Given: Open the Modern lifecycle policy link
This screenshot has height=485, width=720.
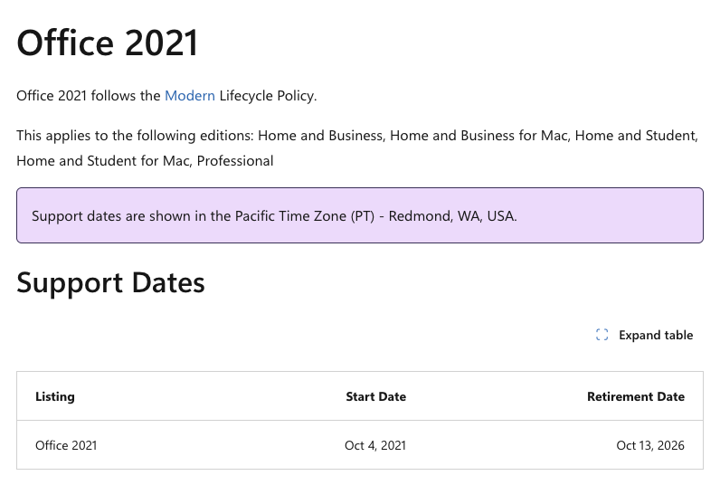Looking at the screenshot, I should pyautogui.click(x=190, y=96).
